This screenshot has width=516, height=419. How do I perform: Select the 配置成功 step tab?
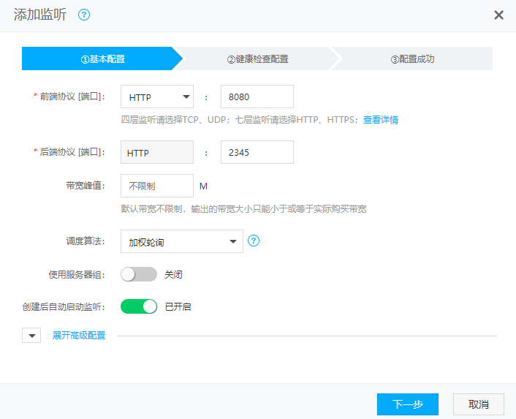[x=412, y=58]
